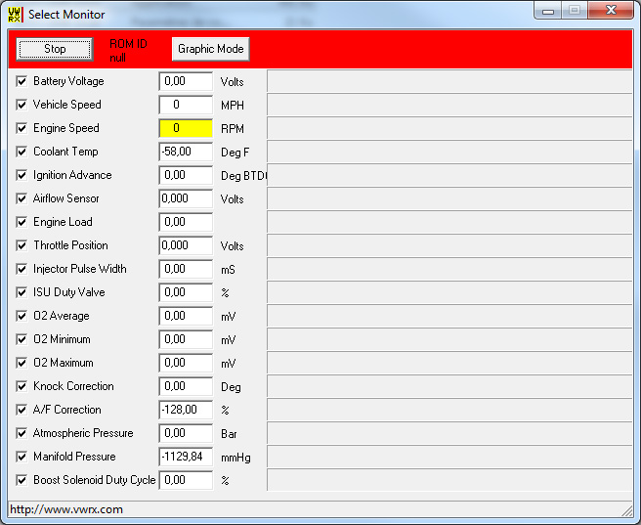Toggle Boost Solenoid Duty Cycle checkbox
641x525 pixels.
pyautogui.click(x=21, y=480)
